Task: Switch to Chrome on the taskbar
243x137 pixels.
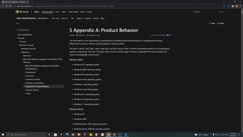Action: pos(108,134)
